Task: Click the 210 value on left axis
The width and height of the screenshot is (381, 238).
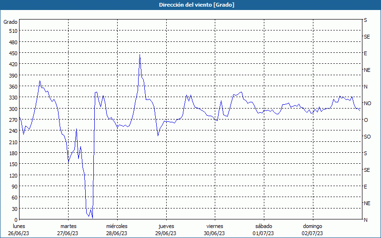Action: point(13,142)
